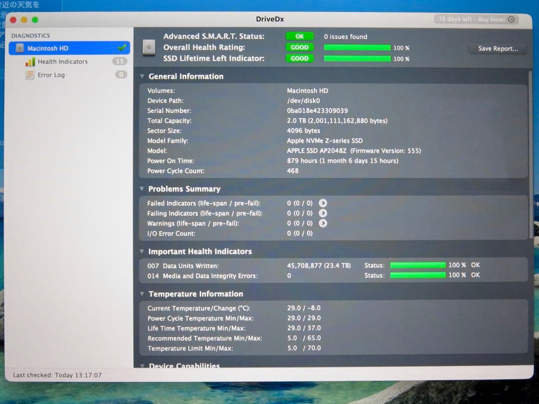The height and width of the screenshot is (404, 539).
Task: Click the GOOD badge for Overall Health Rating
Action: [x=299, y=47]
